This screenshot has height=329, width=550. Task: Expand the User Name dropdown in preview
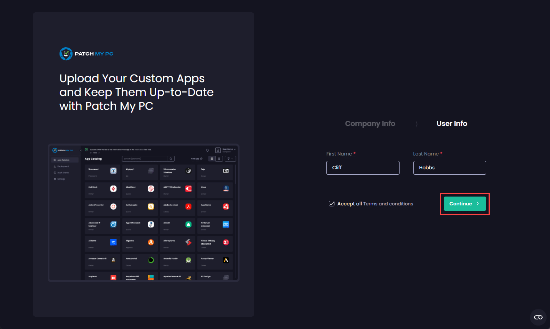point(235,149)
